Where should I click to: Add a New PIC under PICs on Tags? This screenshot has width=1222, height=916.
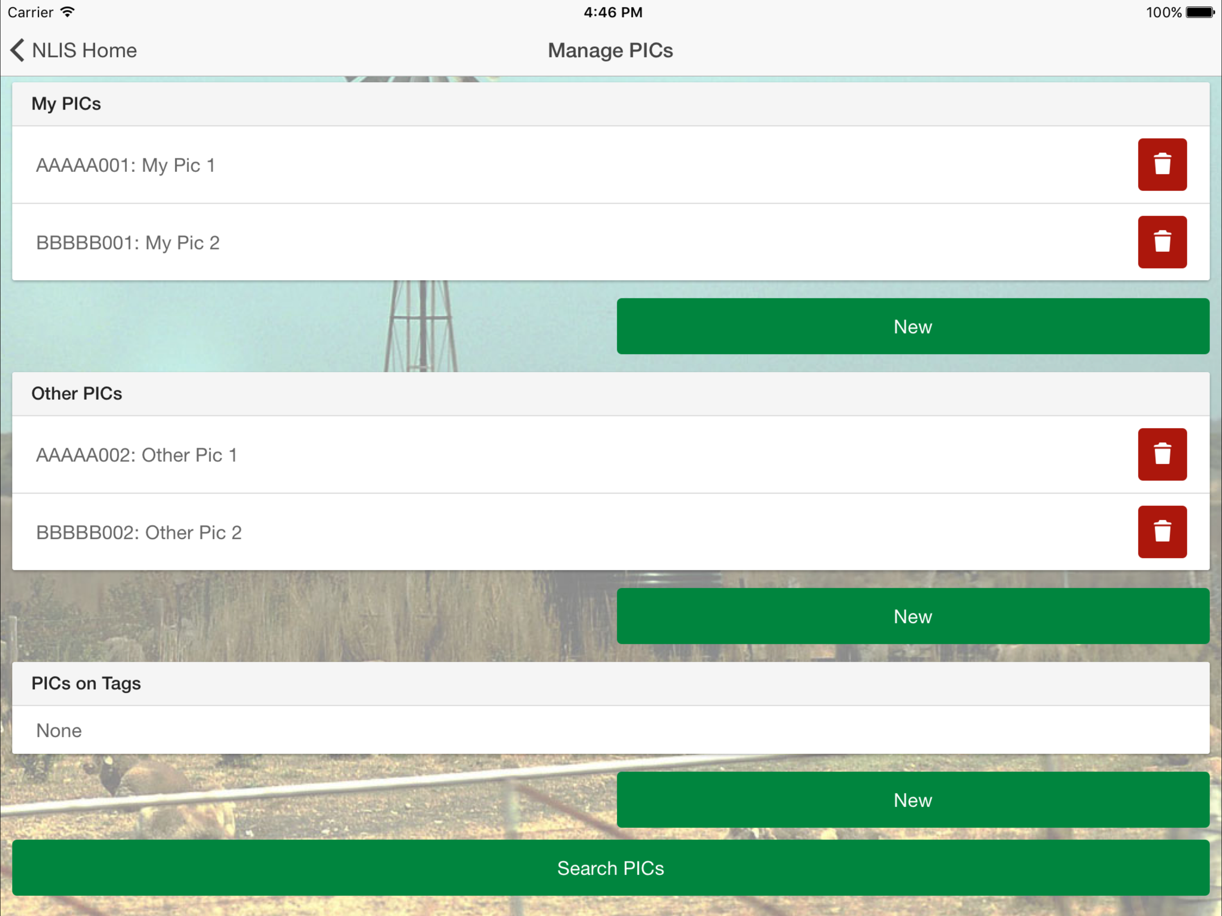(x=912, y=799)
